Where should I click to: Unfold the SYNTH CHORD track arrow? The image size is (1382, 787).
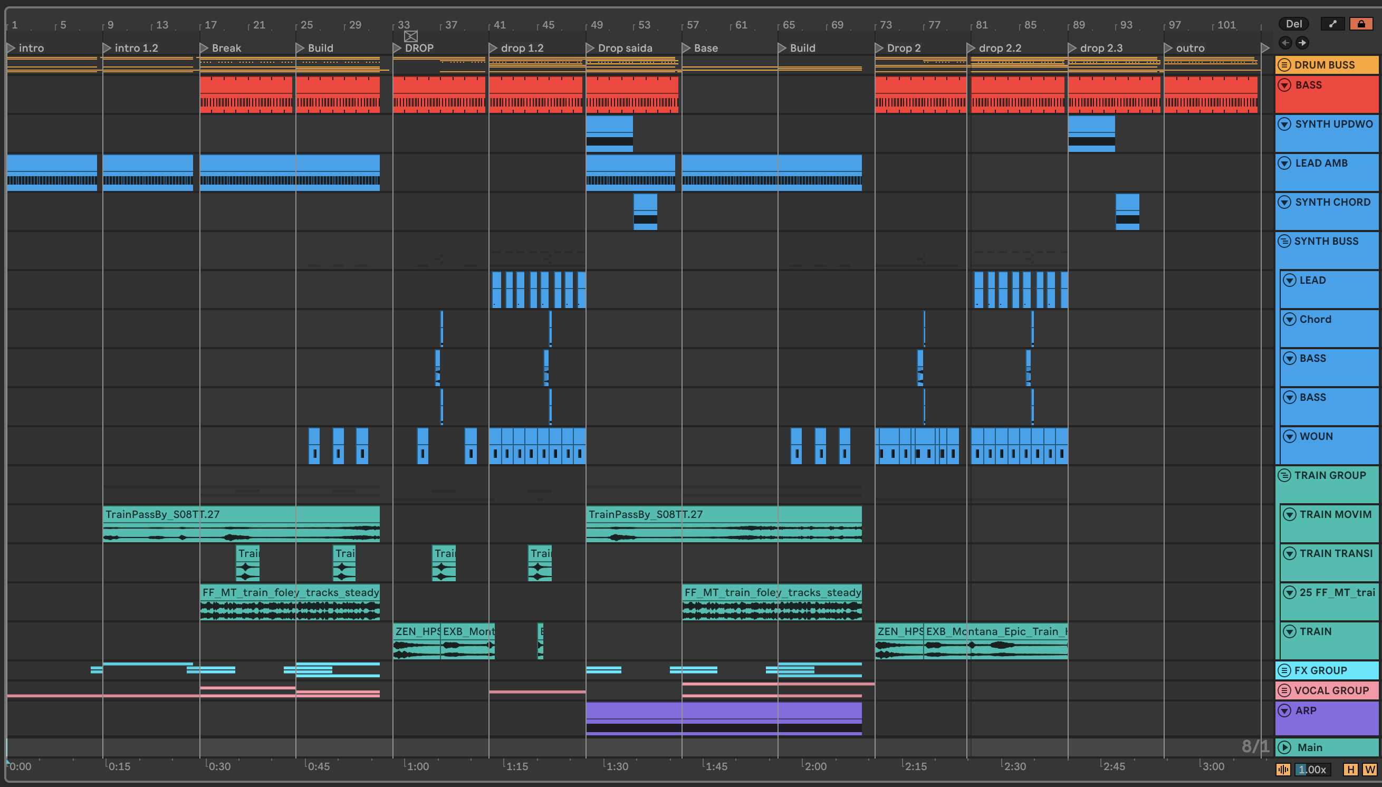pos(1285,202)
